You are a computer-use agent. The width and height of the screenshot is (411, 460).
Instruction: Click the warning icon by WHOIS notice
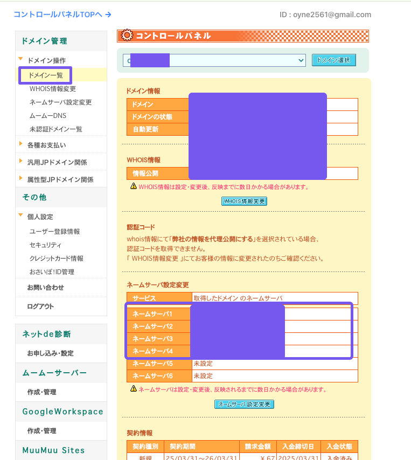coord(134,186)
